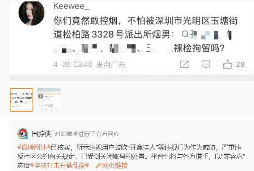The width and height of the screenshot is (254, 171).
Task: Click the repost share icon
Action: click(x=184, y=64)
